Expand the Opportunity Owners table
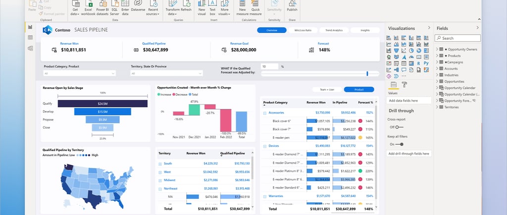507x215 pixels. 437,49
